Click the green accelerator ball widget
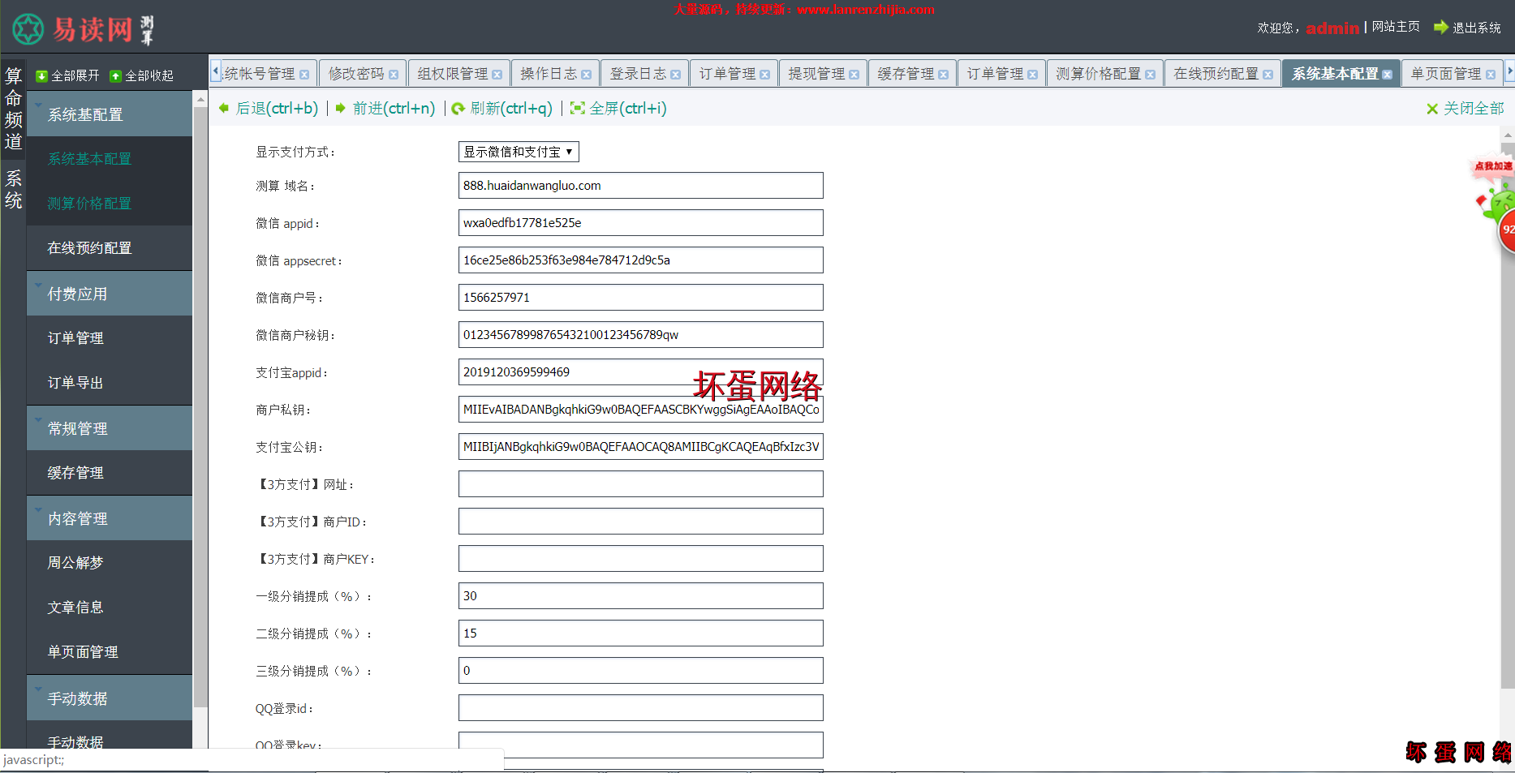 1496,203
